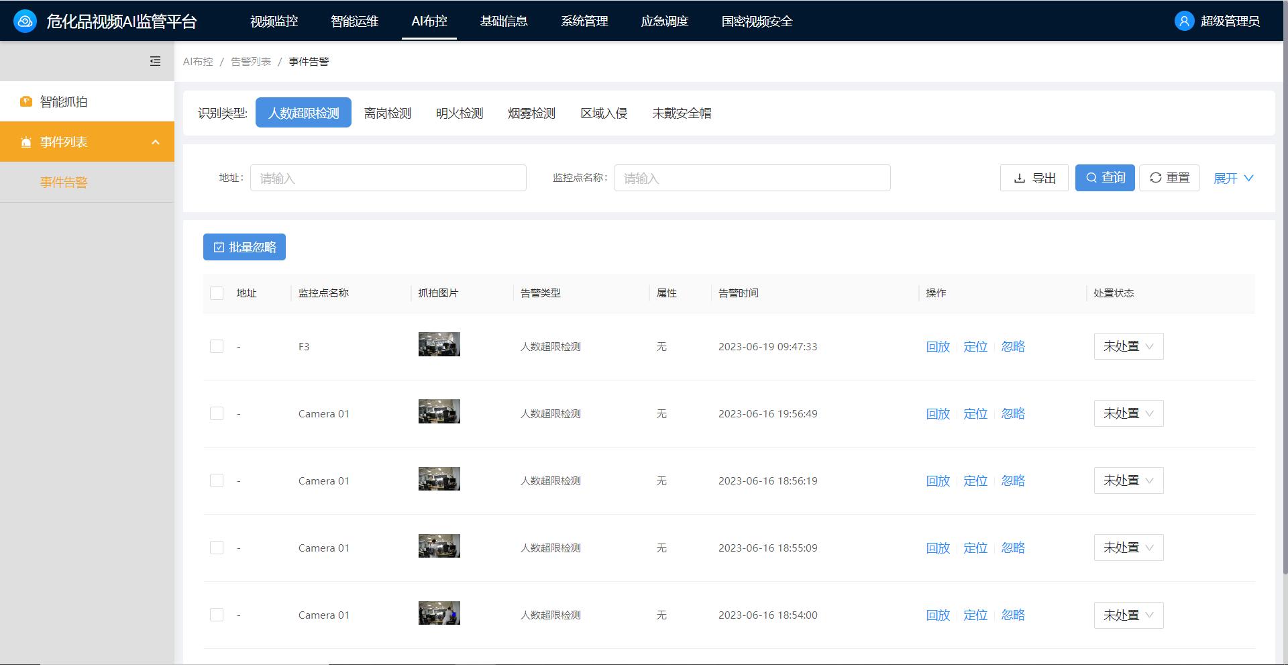Screen dimensions: 1288x665
Task: Expand the 展开 filter options chevron
Action: coord(1249,178)
